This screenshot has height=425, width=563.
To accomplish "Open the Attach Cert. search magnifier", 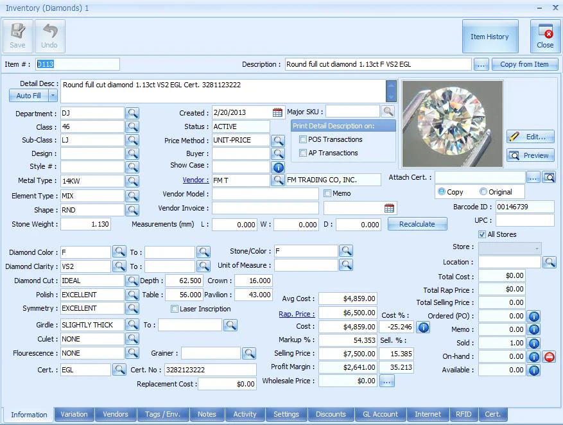I will pyautogui.click(x=550, y=177).
